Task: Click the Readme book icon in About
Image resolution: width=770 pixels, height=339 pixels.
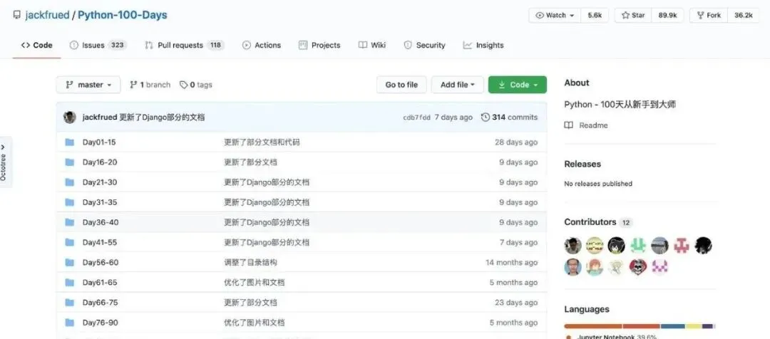Action: click(x=569, y=125)
